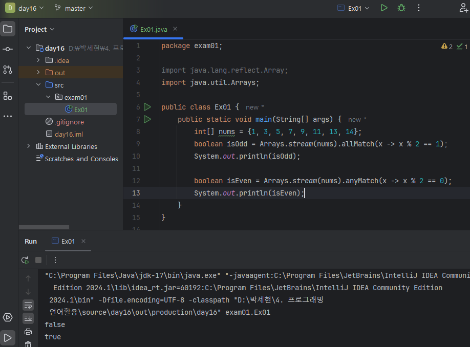Select the .gitignore file in project tree

point(69,122)
